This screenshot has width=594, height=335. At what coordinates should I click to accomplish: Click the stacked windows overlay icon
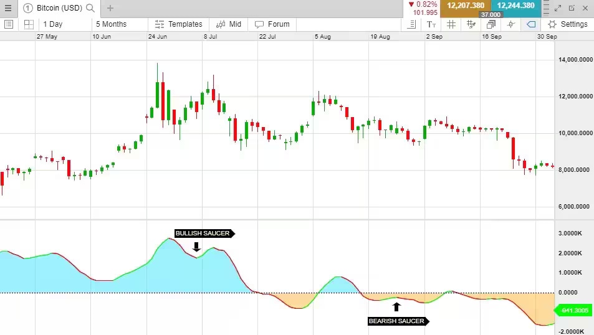(x=491, y=24)
